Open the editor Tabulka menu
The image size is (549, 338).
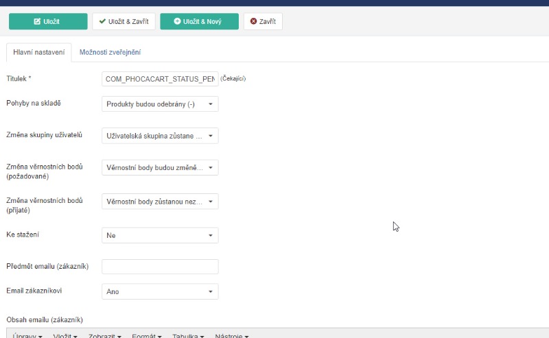point(188,335)
